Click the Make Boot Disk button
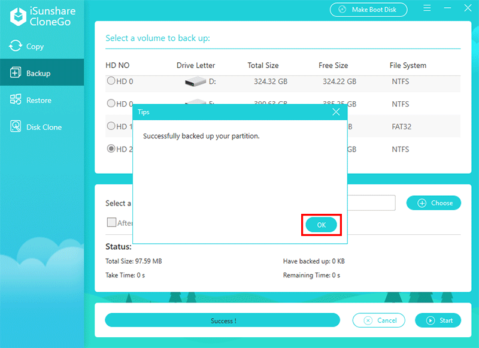479x348 pixels. click(x=368, y=10)
